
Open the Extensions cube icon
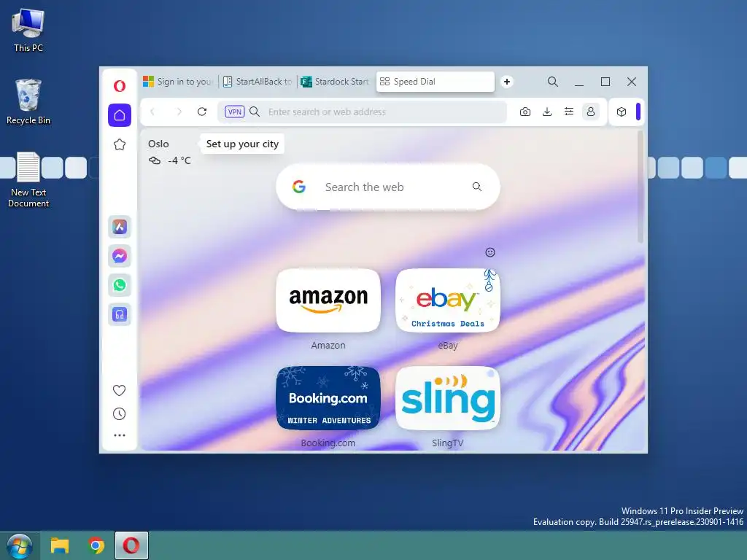pyautogui.click(x=622, y=112)
